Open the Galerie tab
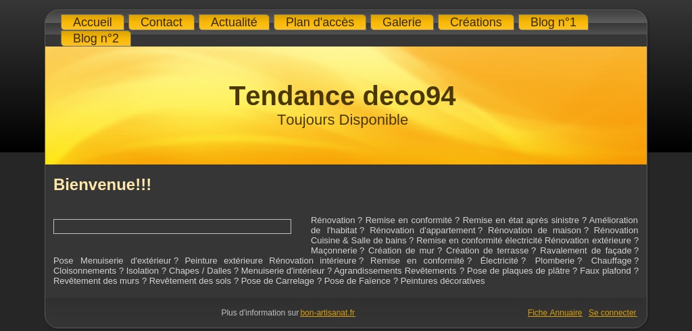 (x=402, y=22)
